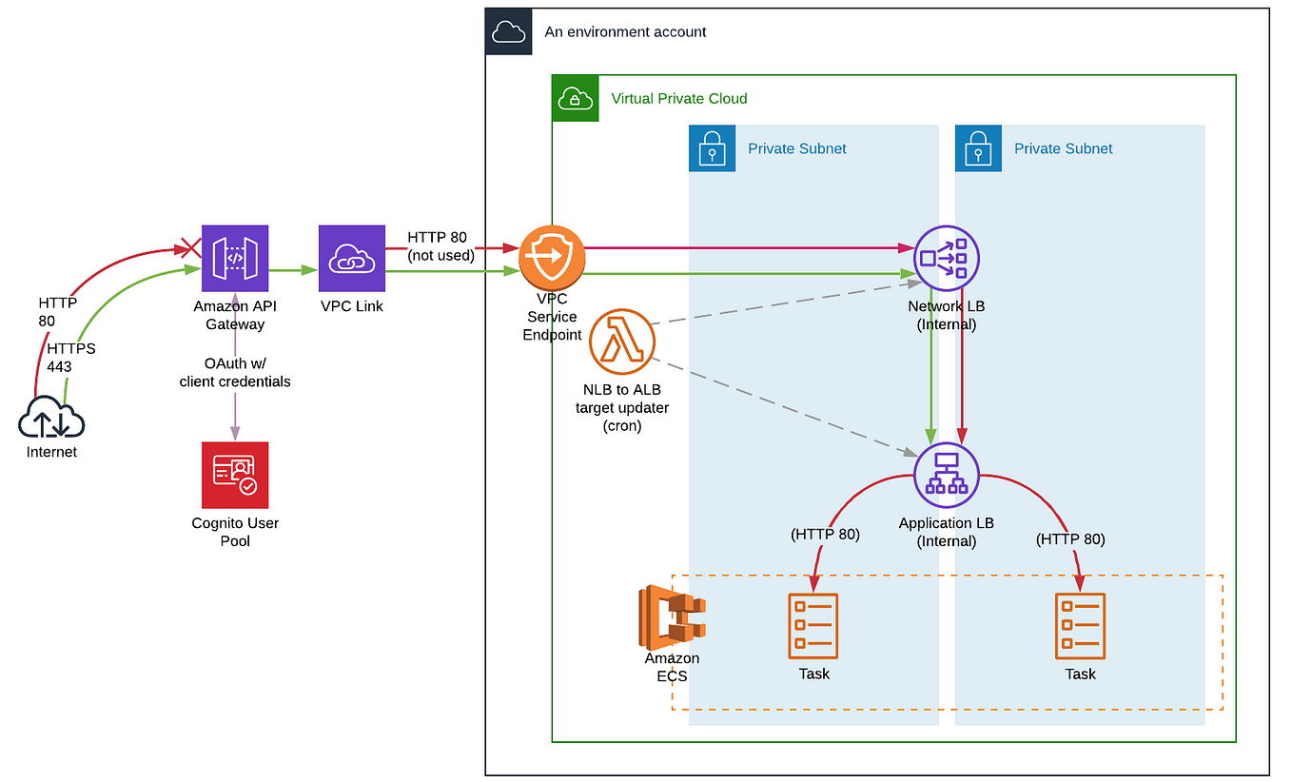The width and height of the screenshot is (1292, 782).
Task: Select the Virtual Private Cloud icon
Action: click(575, 98)
